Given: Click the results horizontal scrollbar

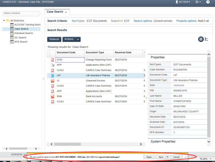Looking at the screenshot, I should pyautogui.click(x=95, y=144).
